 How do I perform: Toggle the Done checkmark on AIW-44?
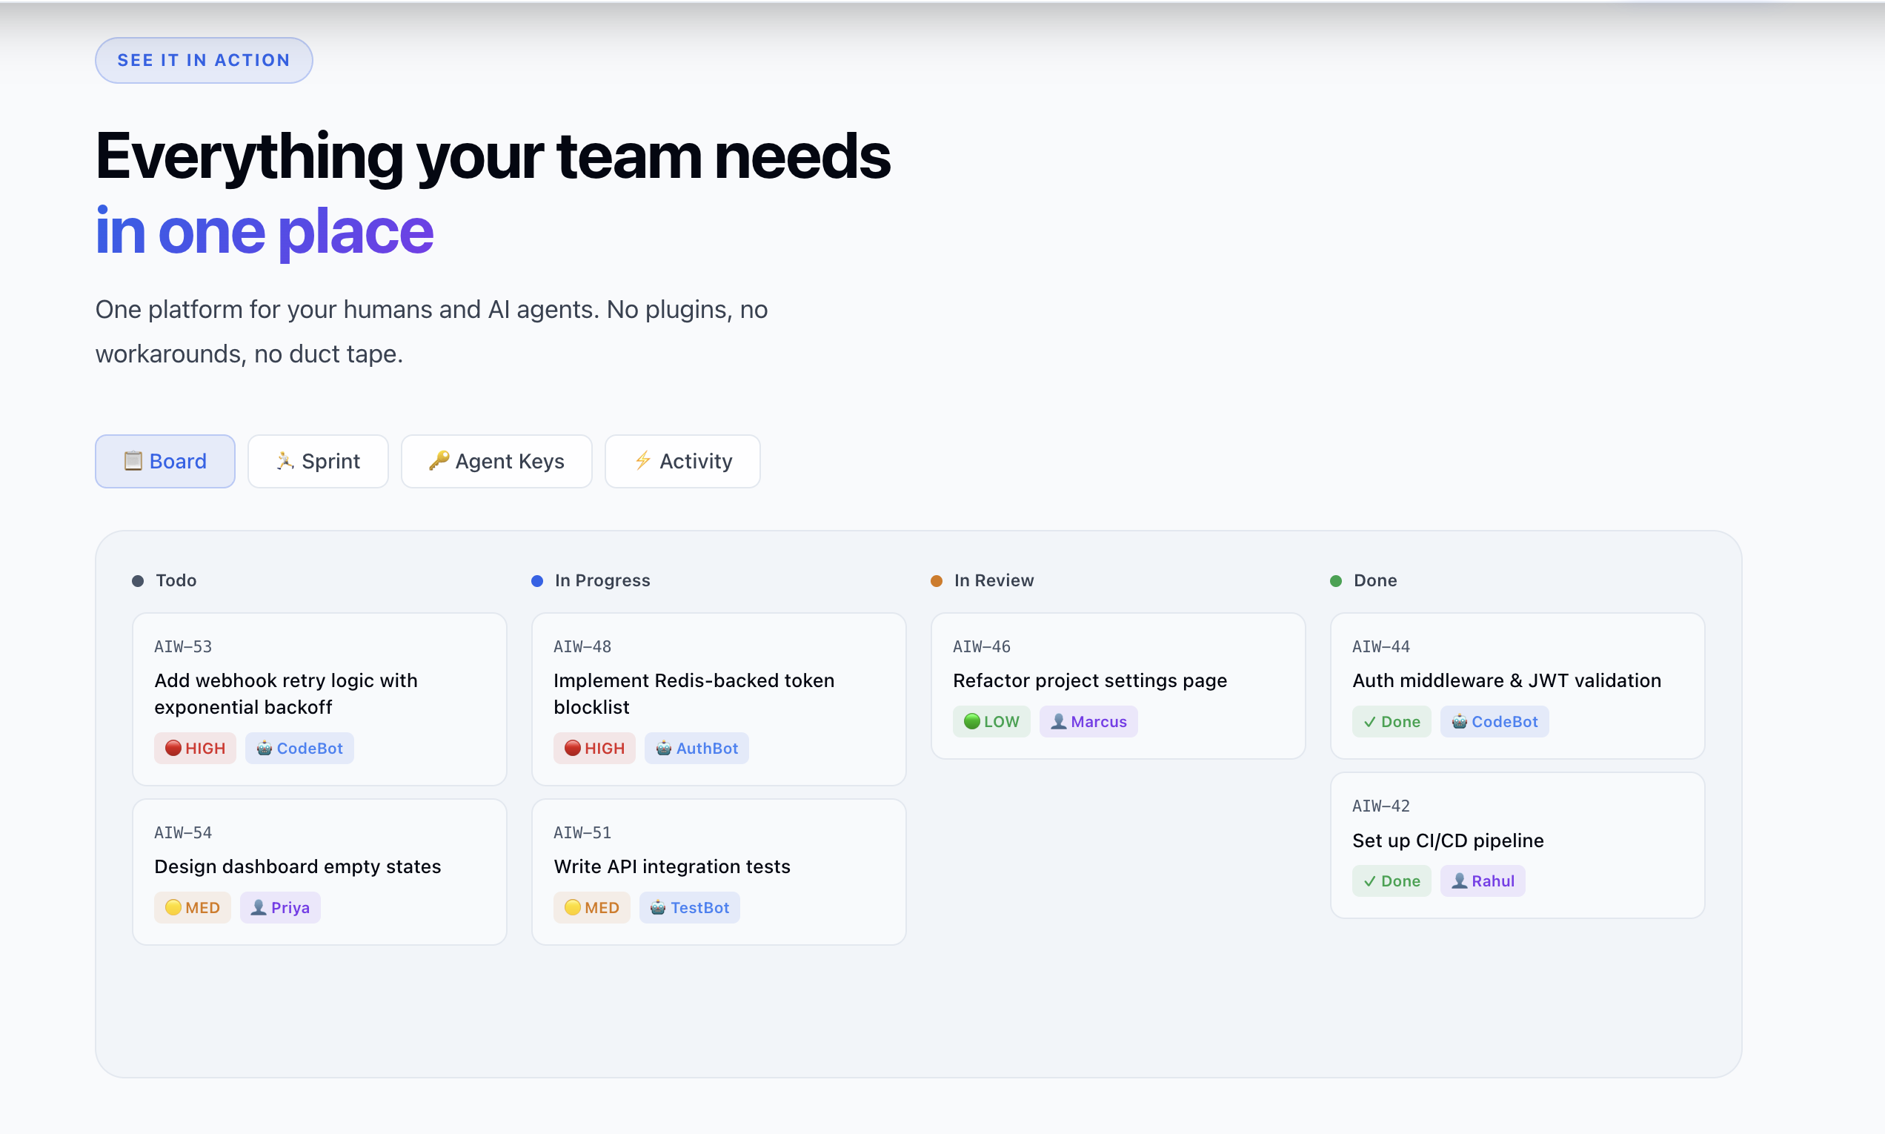1369,720
